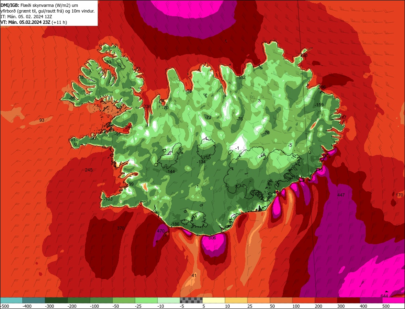Click the value 41 south of Iceland
405x309 pixels.
pyautogui.click(x=194, y=275)
